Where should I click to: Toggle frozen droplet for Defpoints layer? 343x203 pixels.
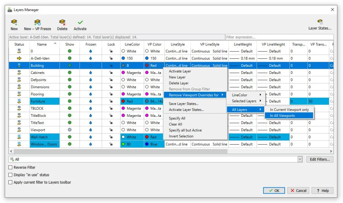tap(90, 80)
